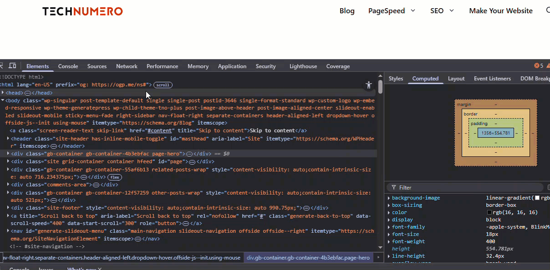Open the Coverage tab
Image resolution: width=550 pixels, height=270 pixels.
tap(338, 66)
